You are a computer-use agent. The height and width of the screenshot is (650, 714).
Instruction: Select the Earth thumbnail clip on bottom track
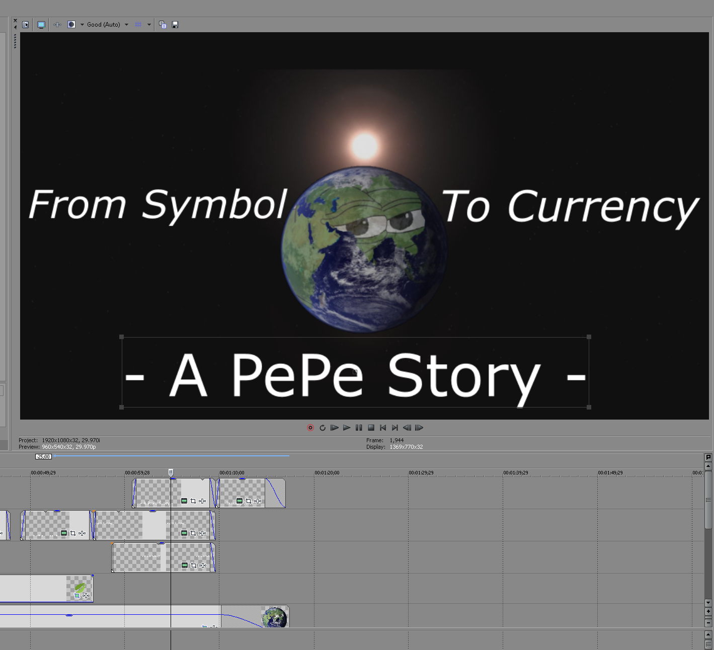click(275, 617)
